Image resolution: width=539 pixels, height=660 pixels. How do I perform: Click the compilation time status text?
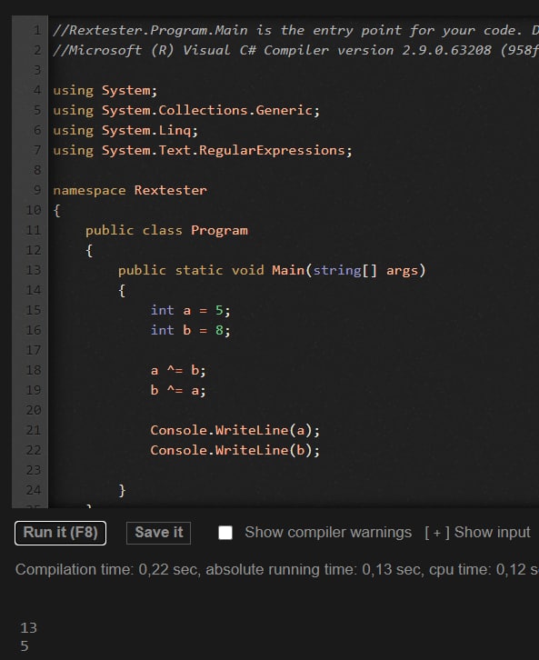pyautogui.click(x=277, y=570)
